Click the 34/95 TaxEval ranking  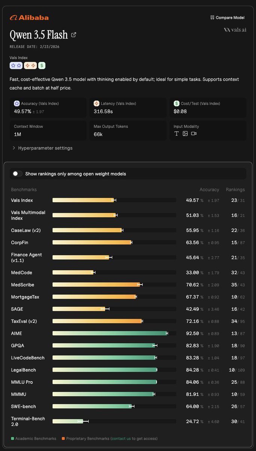coord(238,321)
